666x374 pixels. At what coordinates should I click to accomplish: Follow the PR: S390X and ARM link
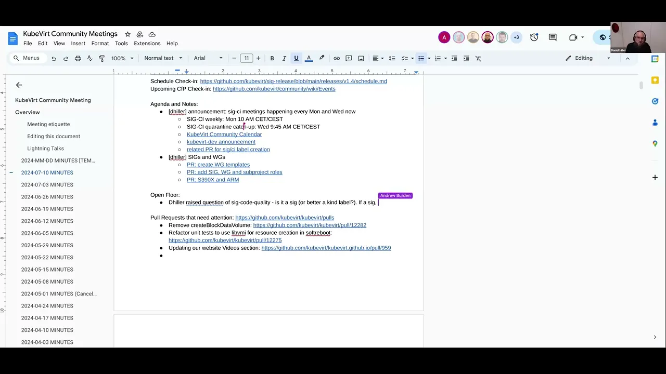(213, 180)
